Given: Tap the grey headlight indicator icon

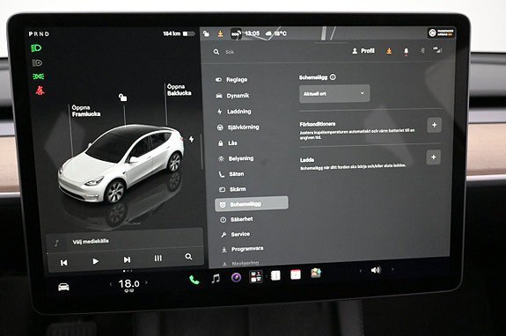Looking at the screenshot, I should (37, 62).
